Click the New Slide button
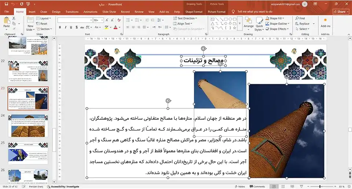Screen dimensions: 352x189 pyautogui.click(x=30, y=24)
